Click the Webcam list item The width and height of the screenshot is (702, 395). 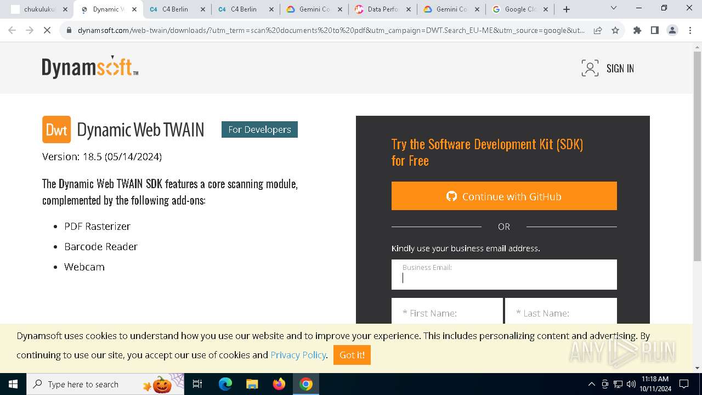84,267
